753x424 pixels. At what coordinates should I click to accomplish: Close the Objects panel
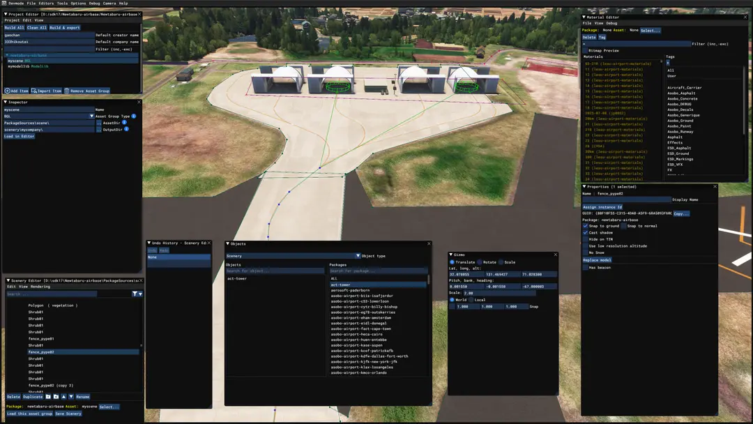click(x=429, y=244)
